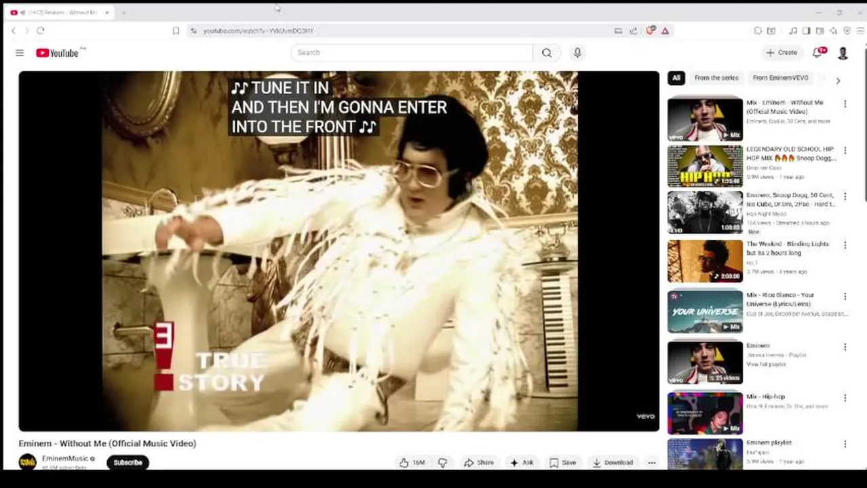The width and height of the screenshot is (867, 488).
Task: Click the search magnifier button
Action: click(547, 53)
